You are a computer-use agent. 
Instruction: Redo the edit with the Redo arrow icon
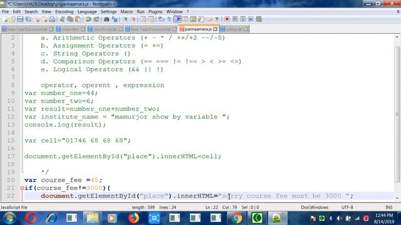tap(96, 19)
